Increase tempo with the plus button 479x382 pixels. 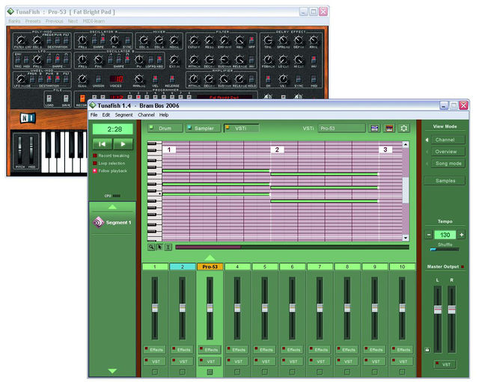tap(462, 235)
